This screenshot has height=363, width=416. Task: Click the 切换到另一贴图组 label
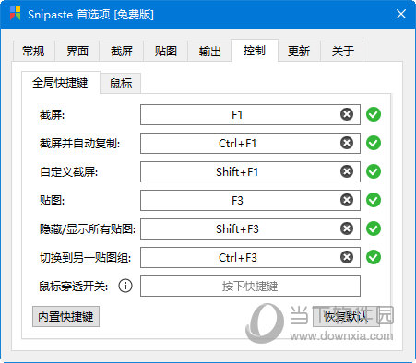tap(85, 258)
